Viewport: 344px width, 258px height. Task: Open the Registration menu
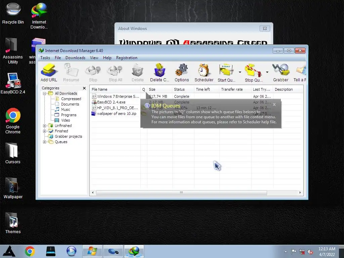[x=127, y=58]
